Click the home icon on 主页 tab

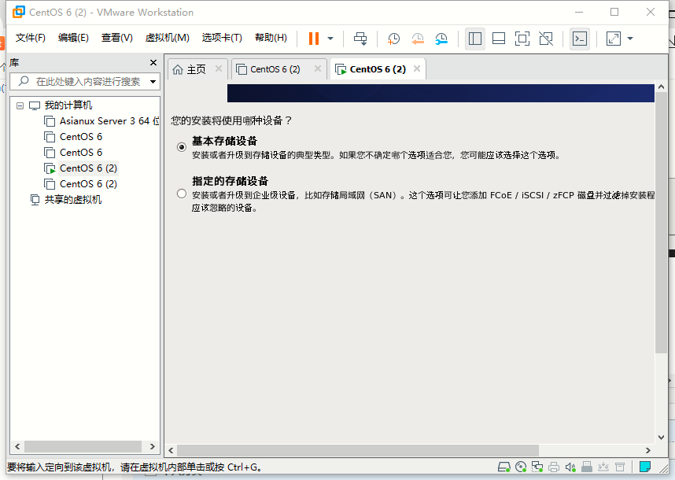[x=178, y=69]
